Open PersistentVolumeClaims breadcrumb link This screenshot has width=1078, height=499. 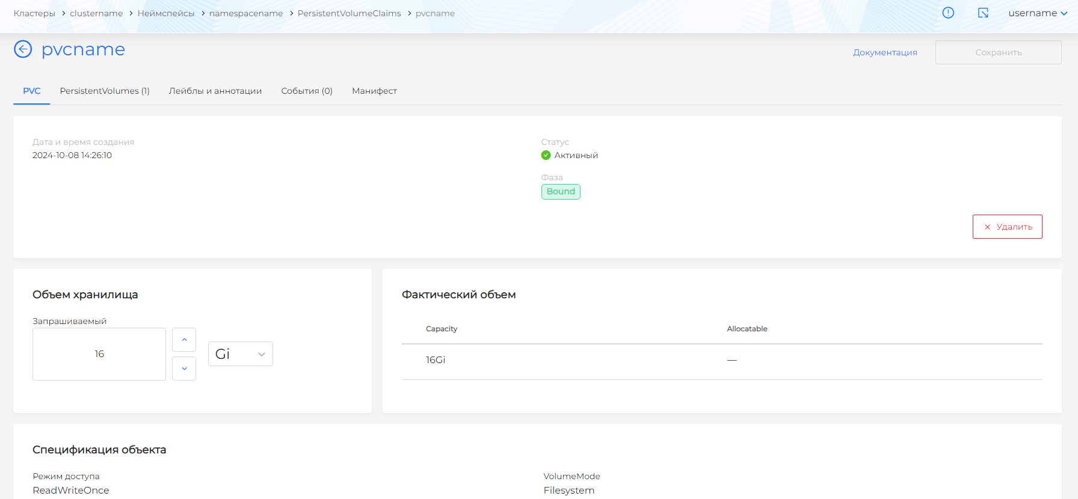349,13
